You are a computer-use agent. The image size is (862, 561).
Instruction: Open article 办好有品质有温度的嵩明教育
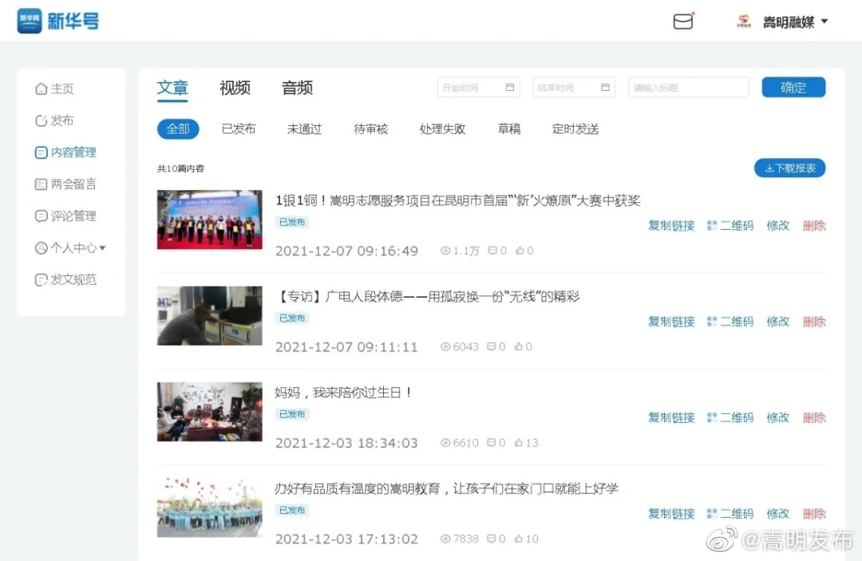(x=446, y=488)
